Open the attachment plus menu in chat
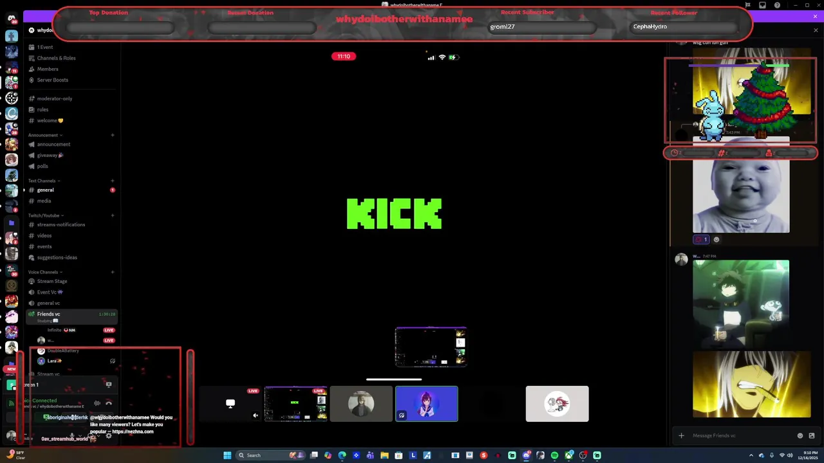The image size is (824, 463). pos(681,435)
